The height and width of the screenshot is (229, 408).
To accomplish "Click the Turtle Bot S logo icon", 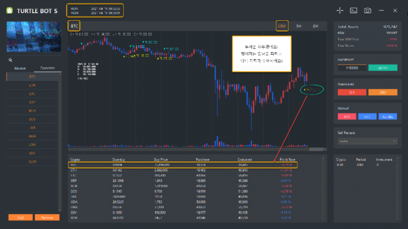I will (10, 10).
